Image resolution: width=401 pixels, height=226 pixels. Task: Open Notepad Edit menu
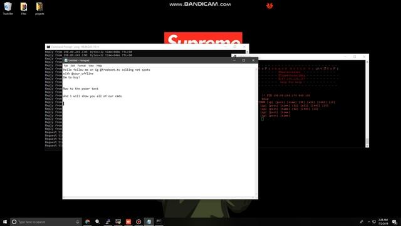click(73, 66)
